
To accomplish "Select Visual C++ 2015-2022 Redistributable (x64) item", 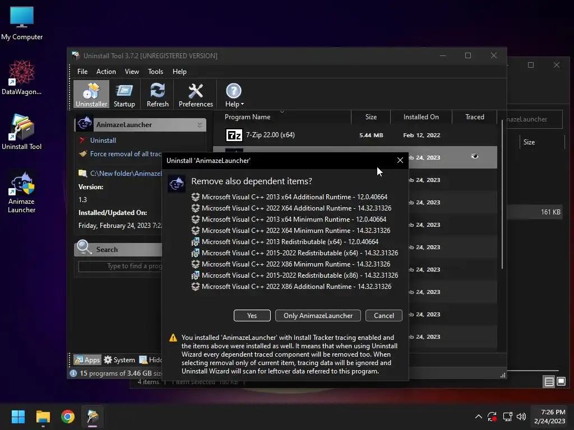I will (295, 253).
